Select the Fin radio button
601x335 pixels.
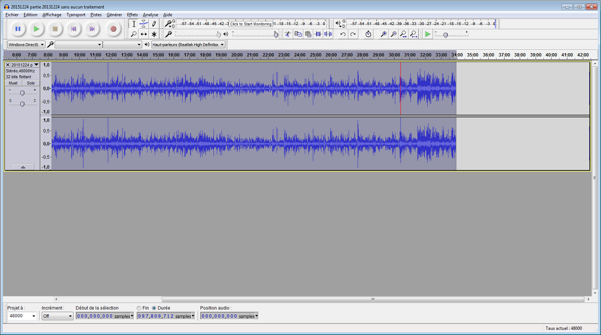coord(139,308)
